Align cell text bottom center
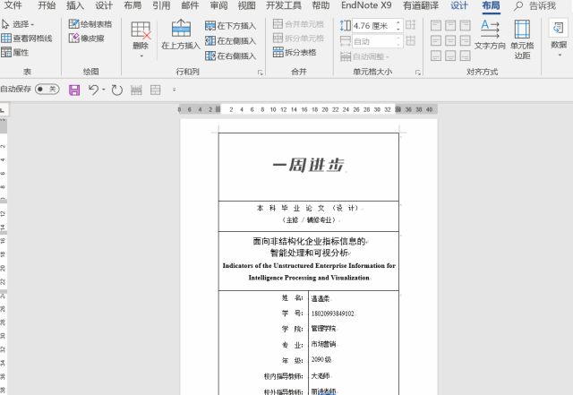This screenshot has height=395, width=573. 450,56
